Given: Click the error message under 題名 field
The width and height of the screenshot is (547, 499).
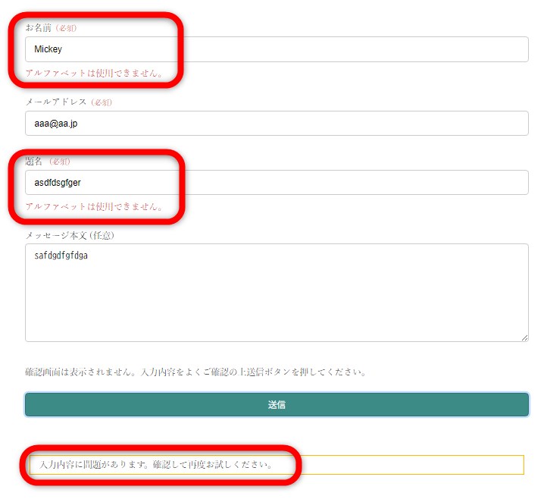Looking at the screenshot, I should 95,206.
